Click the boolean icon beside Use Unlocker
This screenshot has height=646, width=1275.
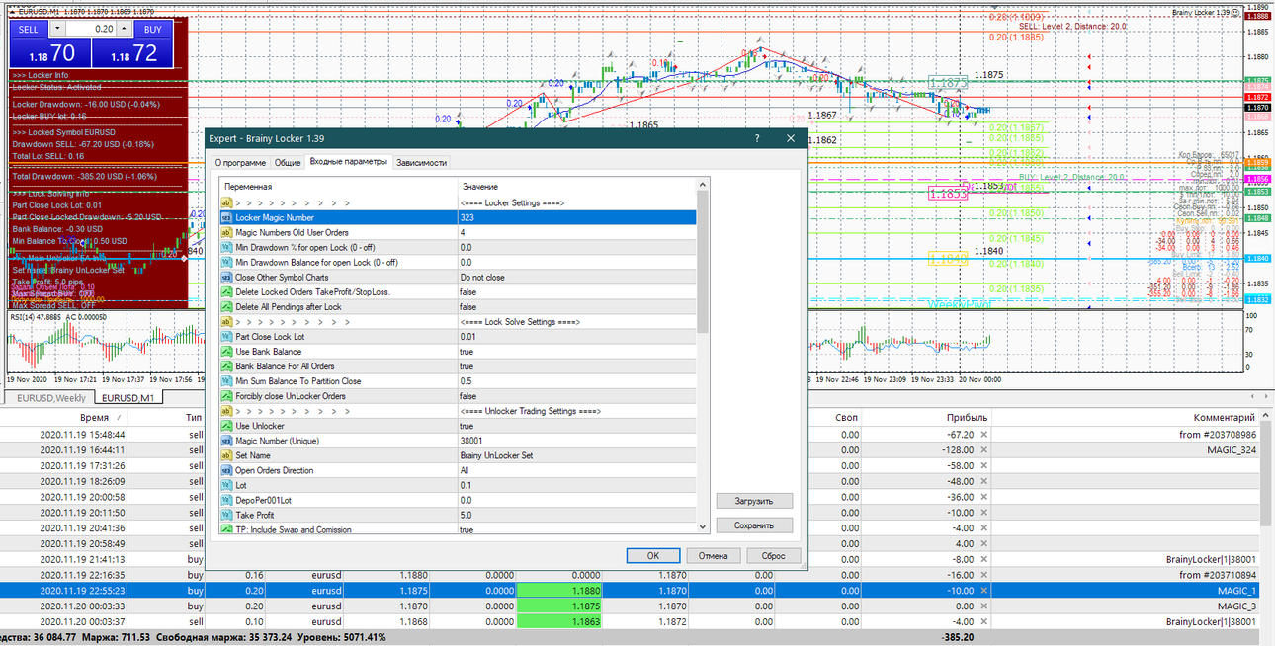coord(225,426)
